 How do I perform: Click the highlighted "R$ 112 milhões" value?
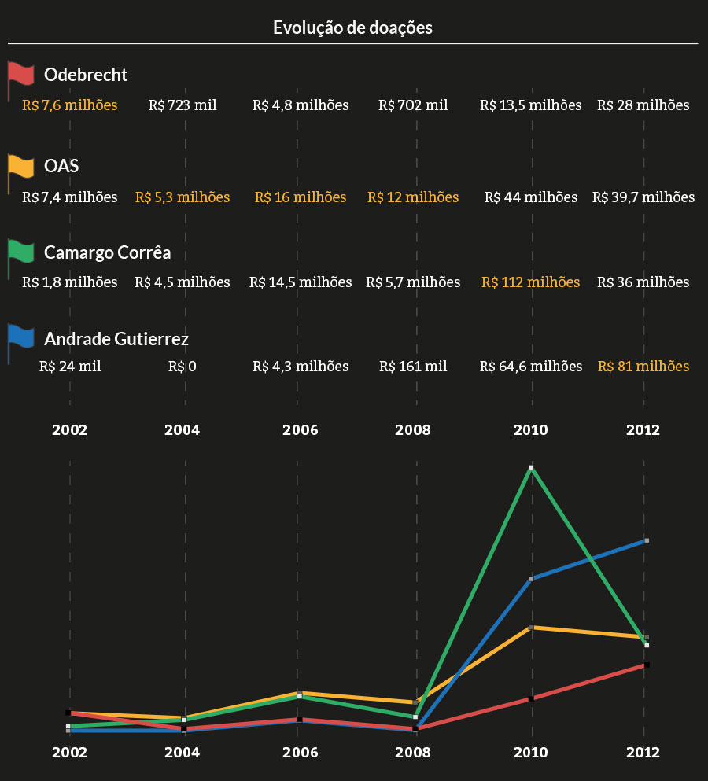(531, 282)
